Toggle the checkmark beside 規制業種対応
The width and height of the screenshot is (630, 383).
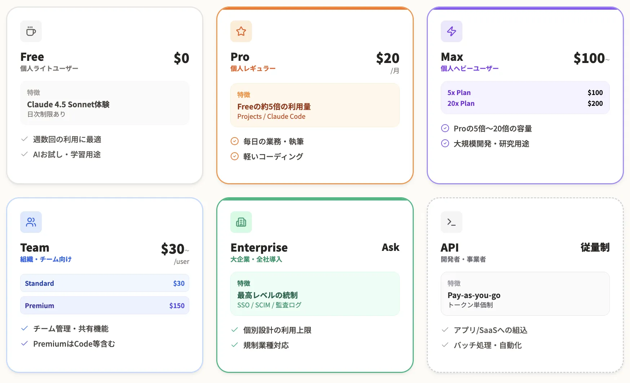[x=235, y=345]
